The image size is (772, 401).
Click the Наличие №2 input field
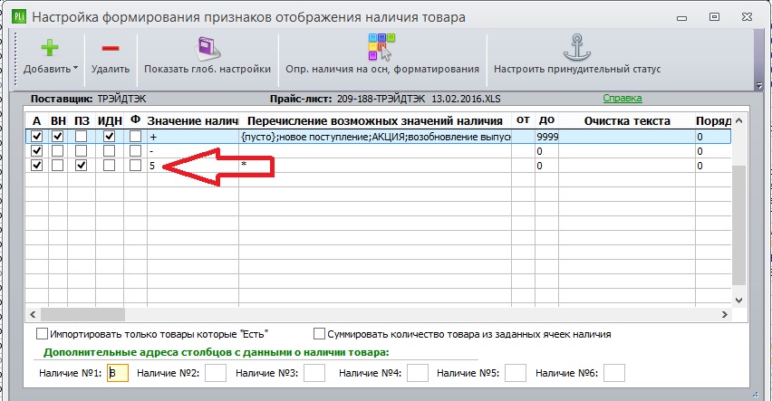point(216,373)
